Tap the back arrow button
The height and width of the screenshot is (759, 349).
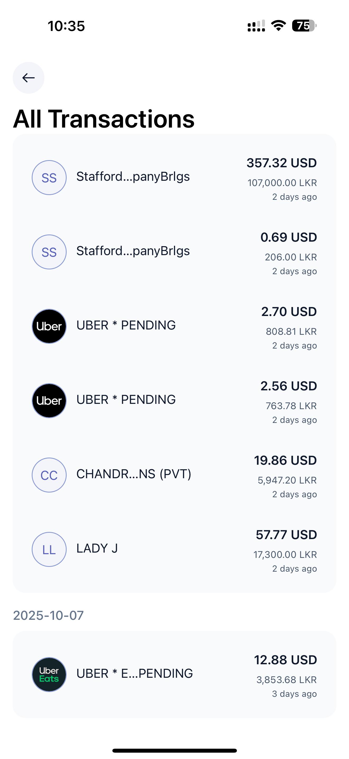tap(29, 78)
